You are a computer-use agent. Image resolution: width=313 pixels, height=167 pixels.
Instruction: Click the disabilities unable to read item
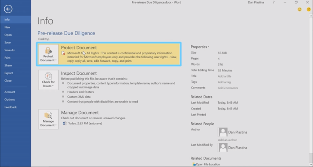click(x=103, y=102)
